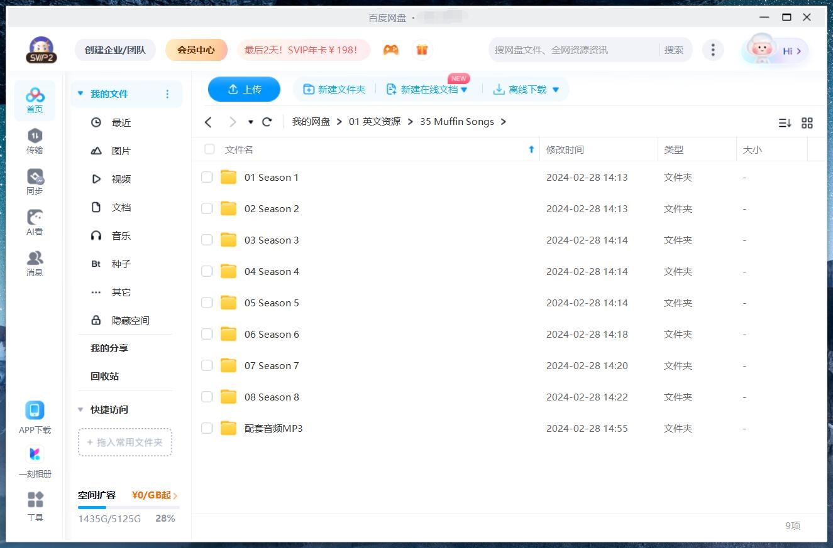
Task: Switch to grid view with the layout icon
Action: (807, 123)
